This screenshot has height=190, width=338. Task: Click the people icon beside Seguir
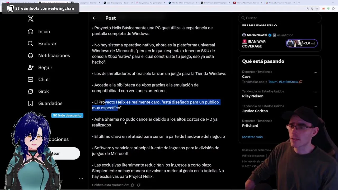tap(31, 68)
